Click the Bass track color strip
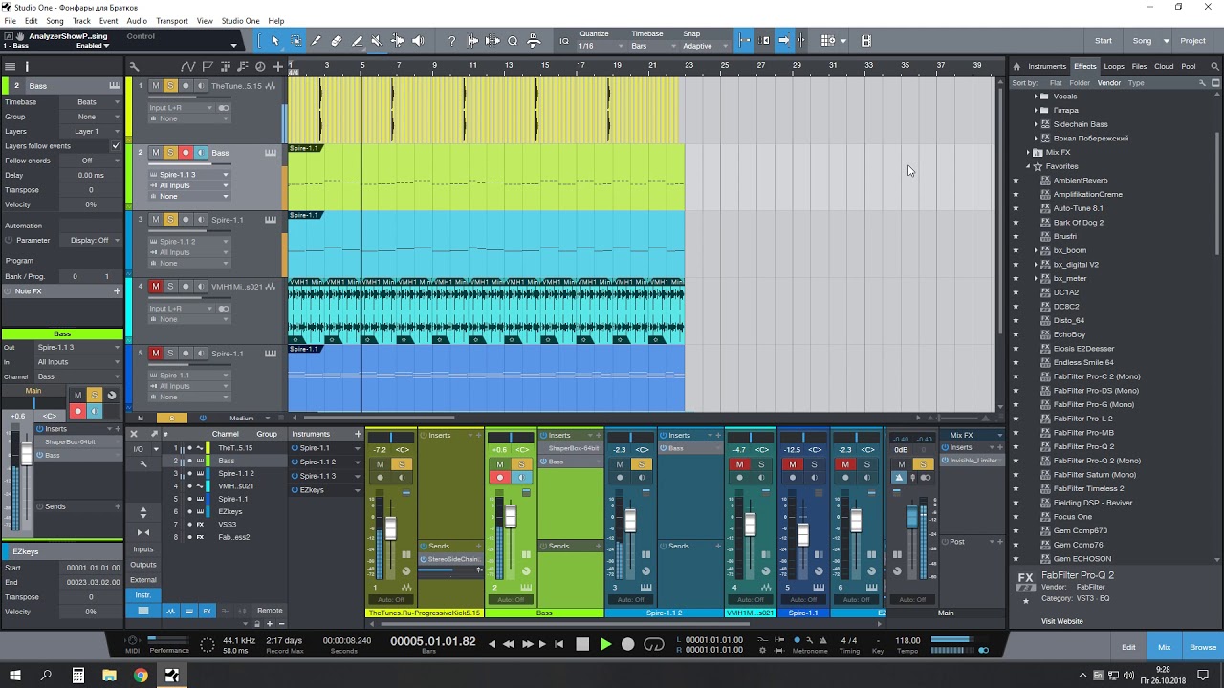Viewport: 1224px width, 688px height. pos(129,177)
